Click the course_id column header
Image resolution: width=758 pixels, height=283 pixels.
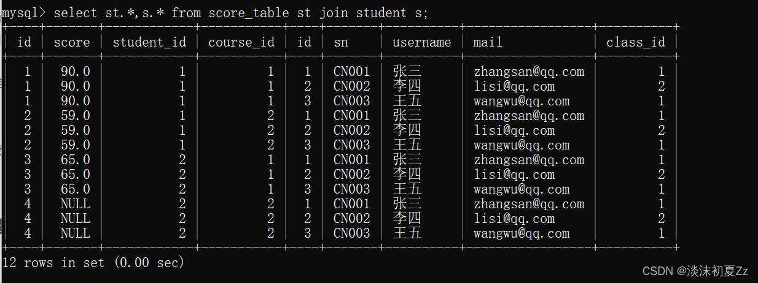pos(241,42)
